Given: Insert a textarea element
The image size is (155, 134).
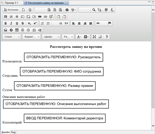Looking at the screenshot, I should (28, 16).
